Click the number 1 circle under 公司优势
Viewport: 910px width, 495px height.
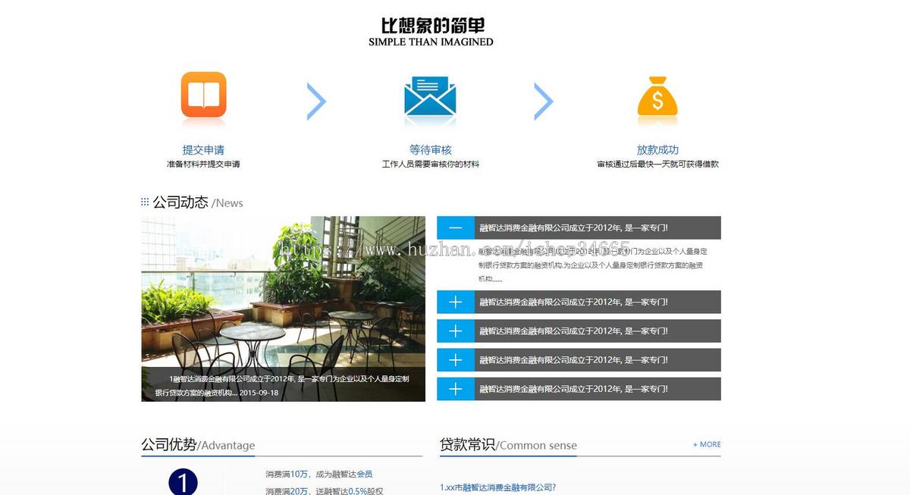click(x=183, y=482)
